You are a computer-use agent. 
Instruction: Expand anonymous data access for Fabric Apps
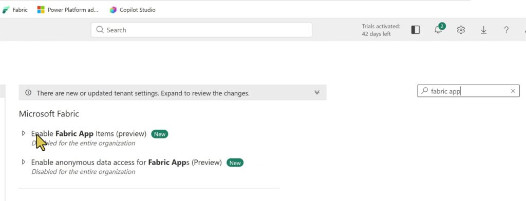[x=24, y=162]
